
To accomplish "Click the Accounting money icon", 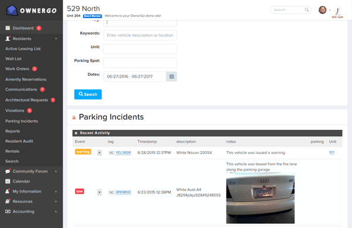I will 8,212.
